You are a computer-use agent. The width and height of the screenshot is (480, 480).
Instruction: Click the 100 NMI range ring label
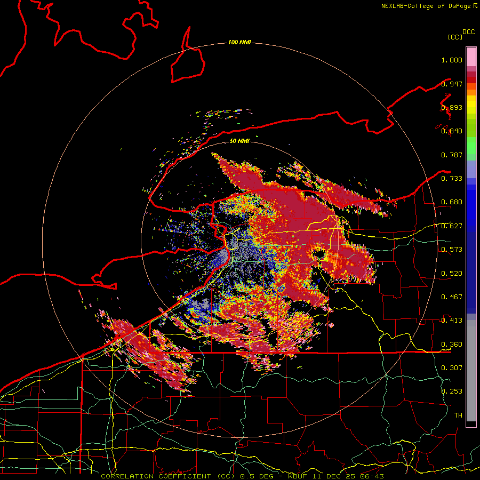(239, 42)
